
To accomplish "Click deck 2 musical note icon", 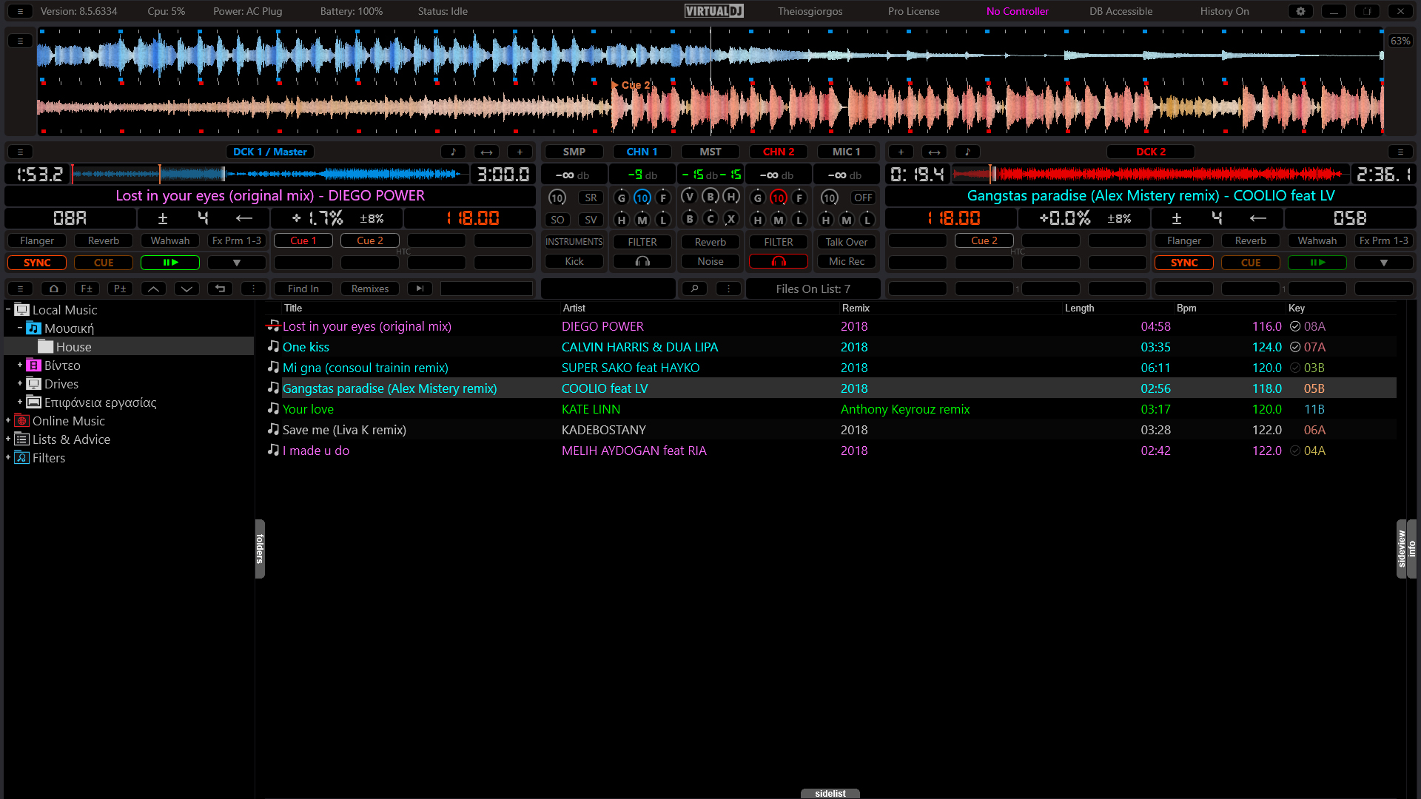I will click(967, 152).
